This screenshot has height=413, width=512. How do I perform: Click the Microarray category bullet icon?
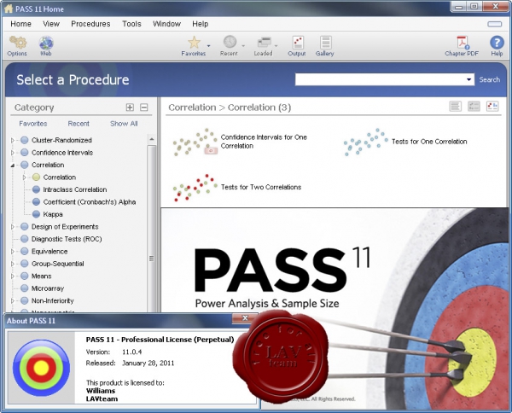coord(25,288)
